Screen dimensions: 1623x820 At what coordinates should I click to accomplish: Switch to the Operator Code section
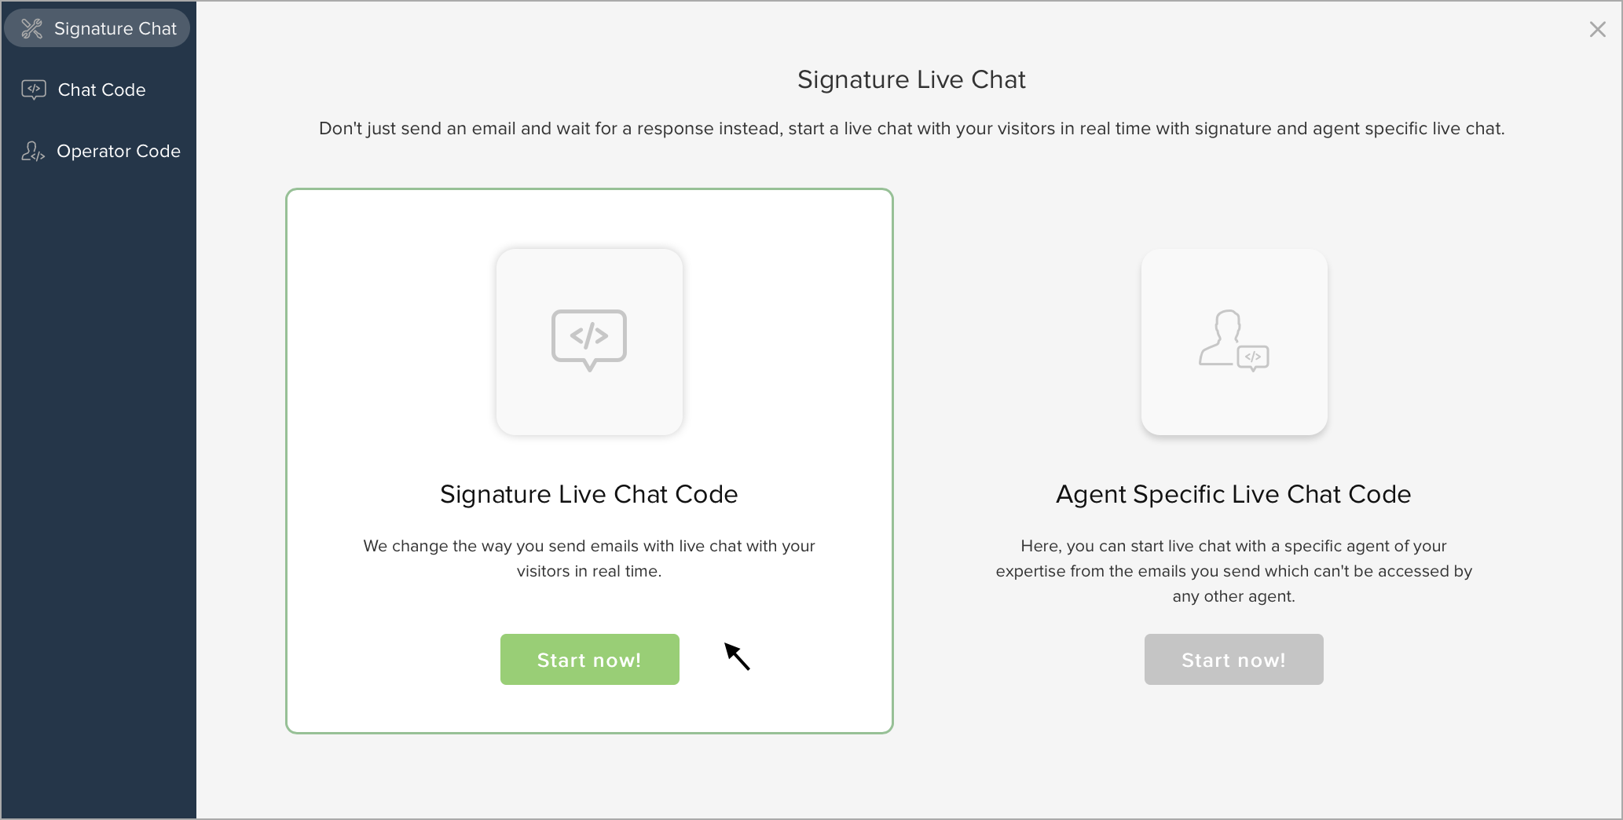pyautogui.click(x=119, y=151)
